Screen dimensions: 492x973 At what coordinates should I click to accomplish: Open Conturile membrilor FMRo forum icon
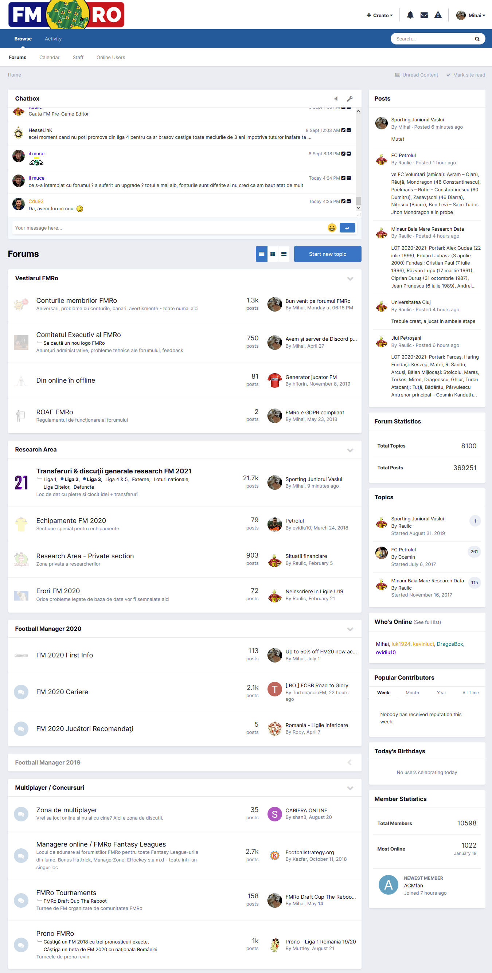coord(21,304)
